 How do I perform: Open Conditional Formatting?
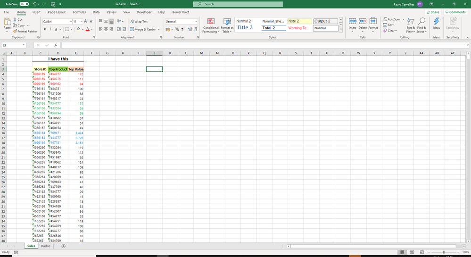(211, 25)
